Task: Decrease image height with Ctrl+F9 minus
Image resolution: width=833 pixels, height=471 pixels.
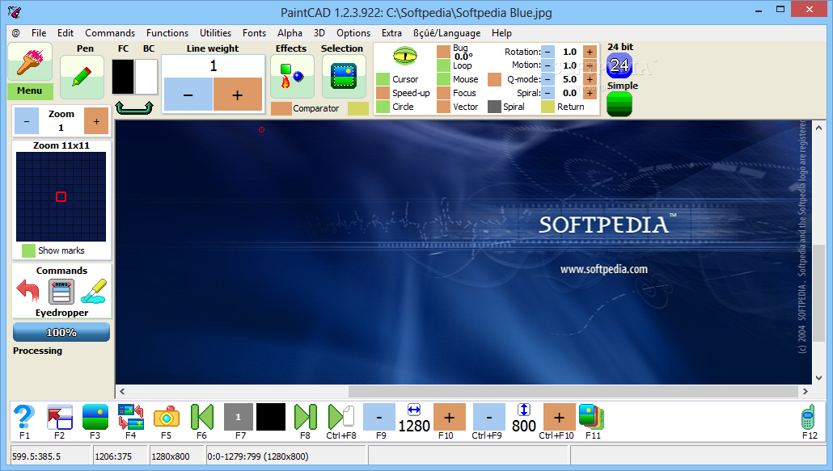Action: (x=488, y=417)
